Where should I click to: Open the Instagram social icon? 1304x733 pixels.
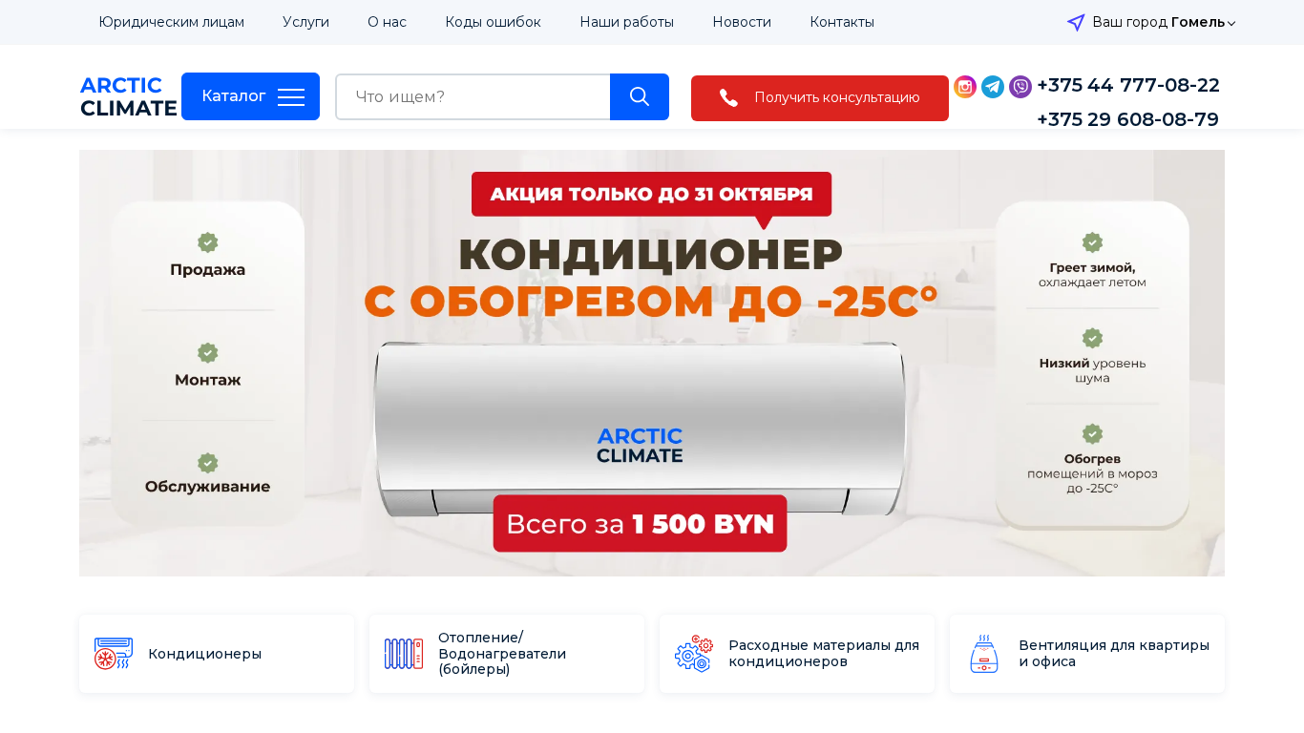[965, 87]
